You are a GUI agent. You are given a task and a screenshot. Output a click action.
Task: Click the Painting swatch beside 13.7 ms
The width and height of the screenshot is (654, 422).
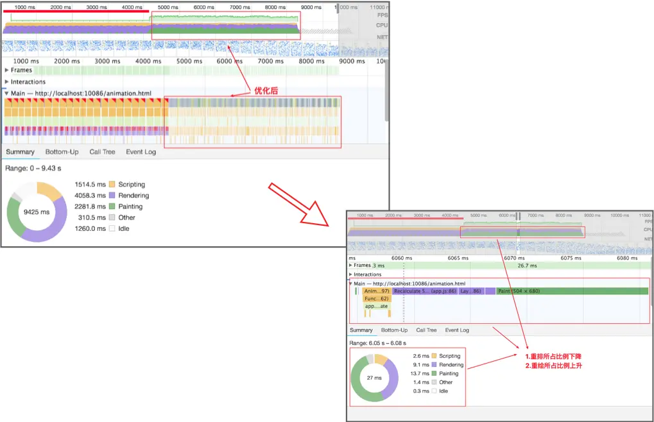pos(435,373)
